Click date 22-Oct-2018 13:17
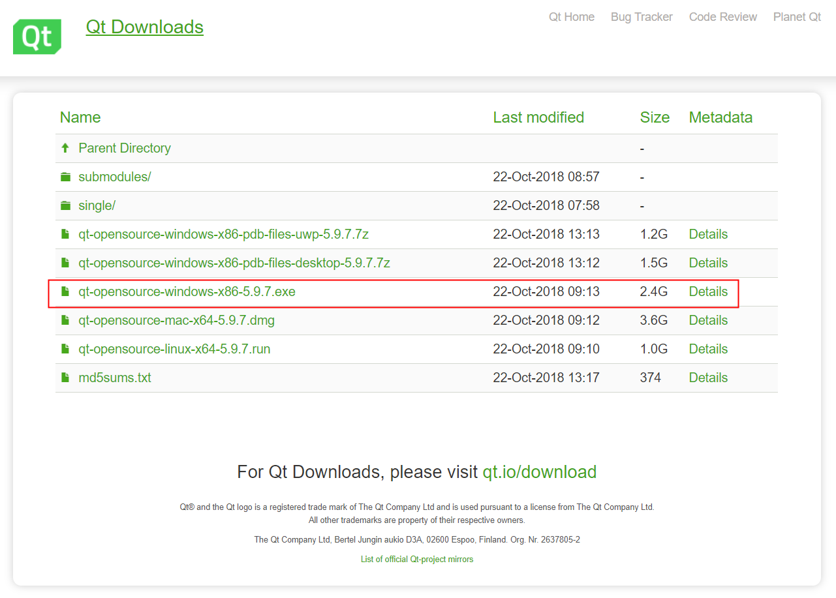Screen dimensions: 836x598 point(546,378)
